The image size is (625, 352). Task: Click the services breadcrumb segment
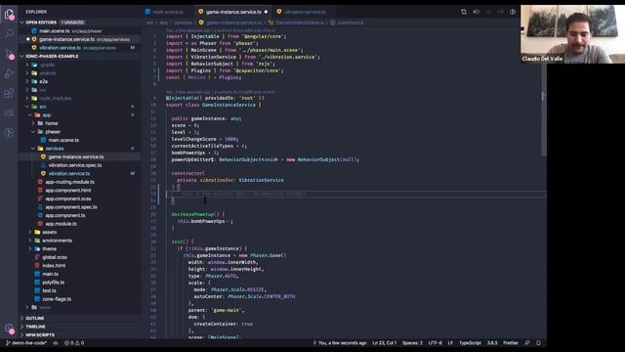pyautogui.click(x=183, y=22)
